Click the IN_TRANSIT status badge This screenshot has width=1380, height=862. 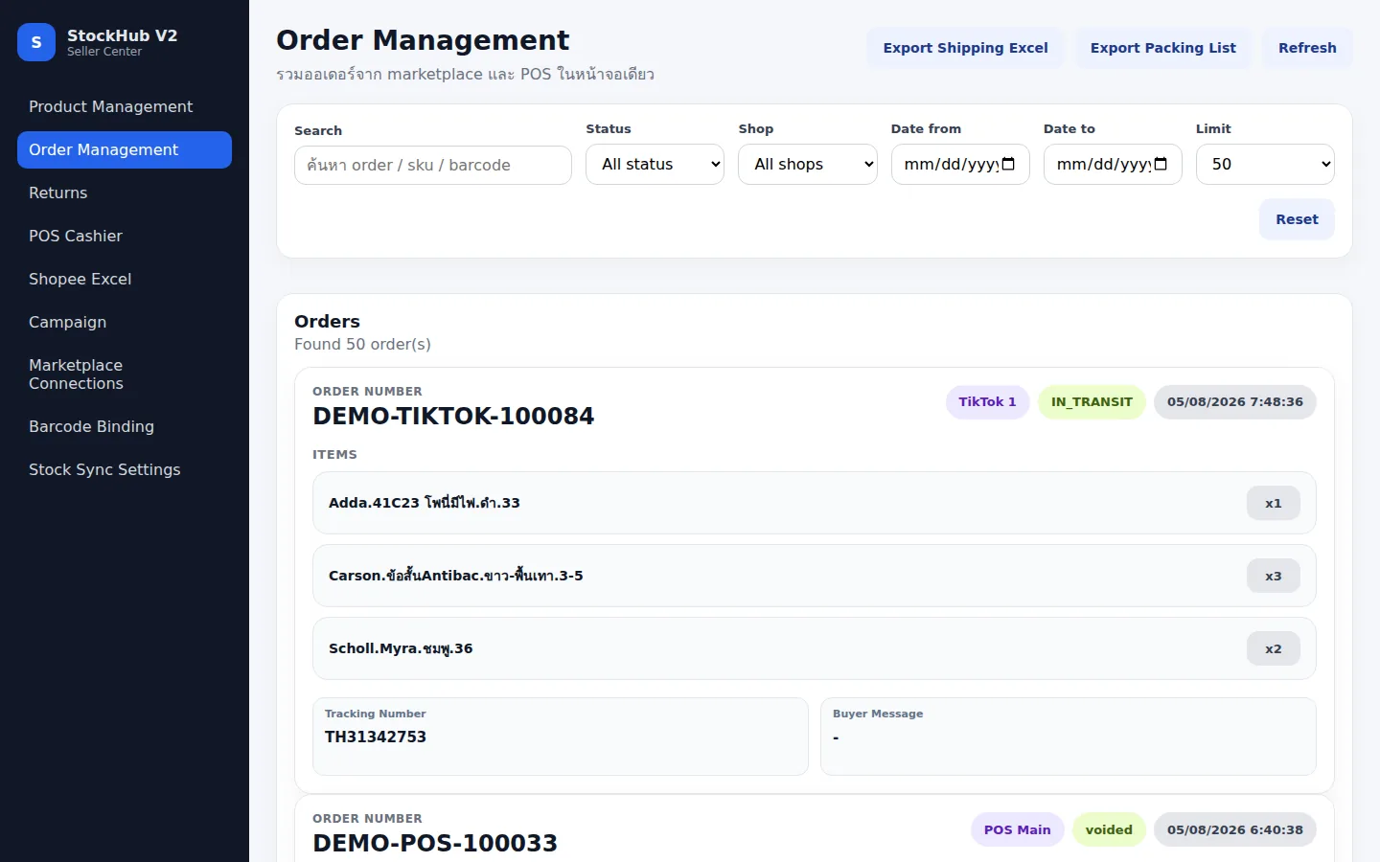coord(1092,402)
